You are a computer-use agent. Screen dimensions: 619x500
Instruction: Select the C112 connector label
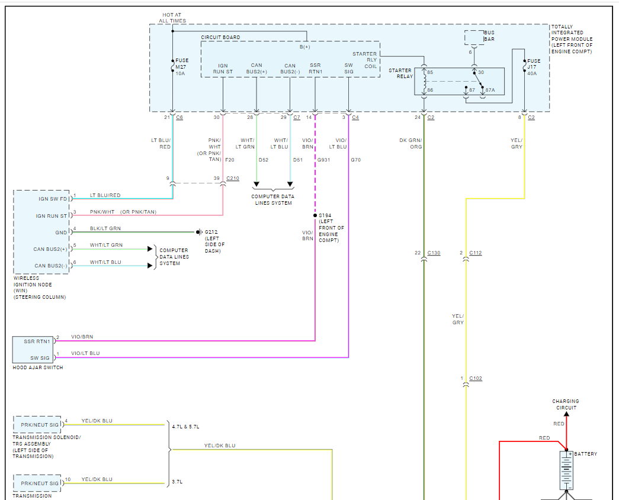pyautogui.click(x=475, y=253)
